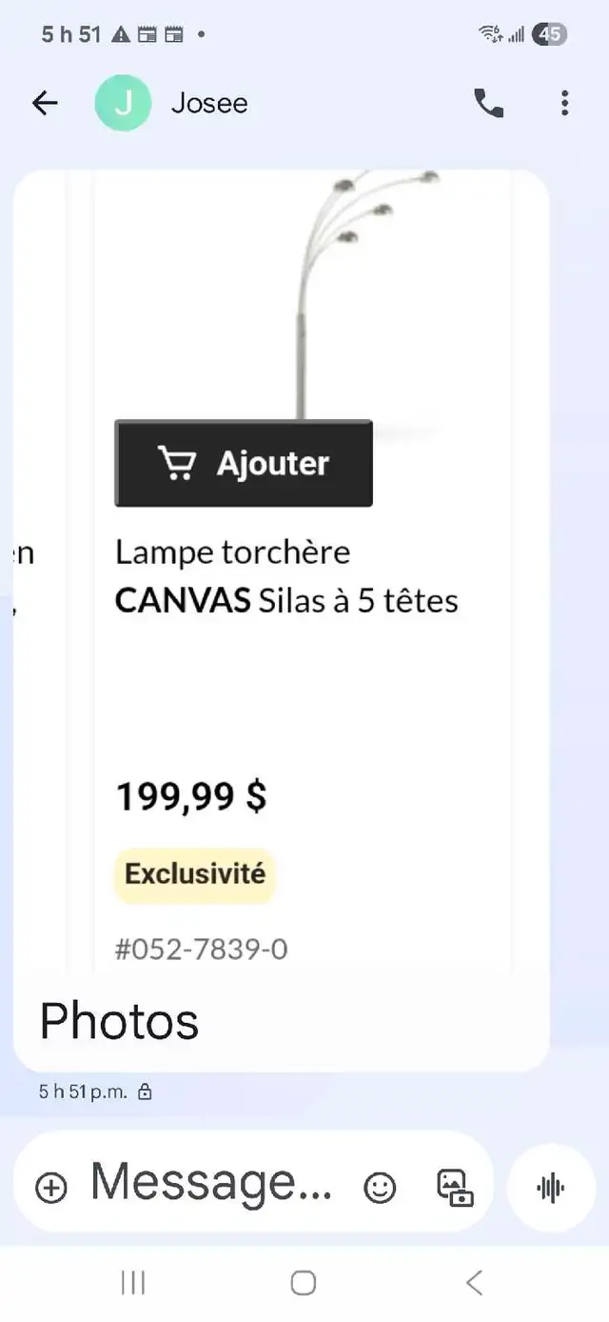Open the shared lamp photo
Screen dimensions: 609x1322
(282, 571)
